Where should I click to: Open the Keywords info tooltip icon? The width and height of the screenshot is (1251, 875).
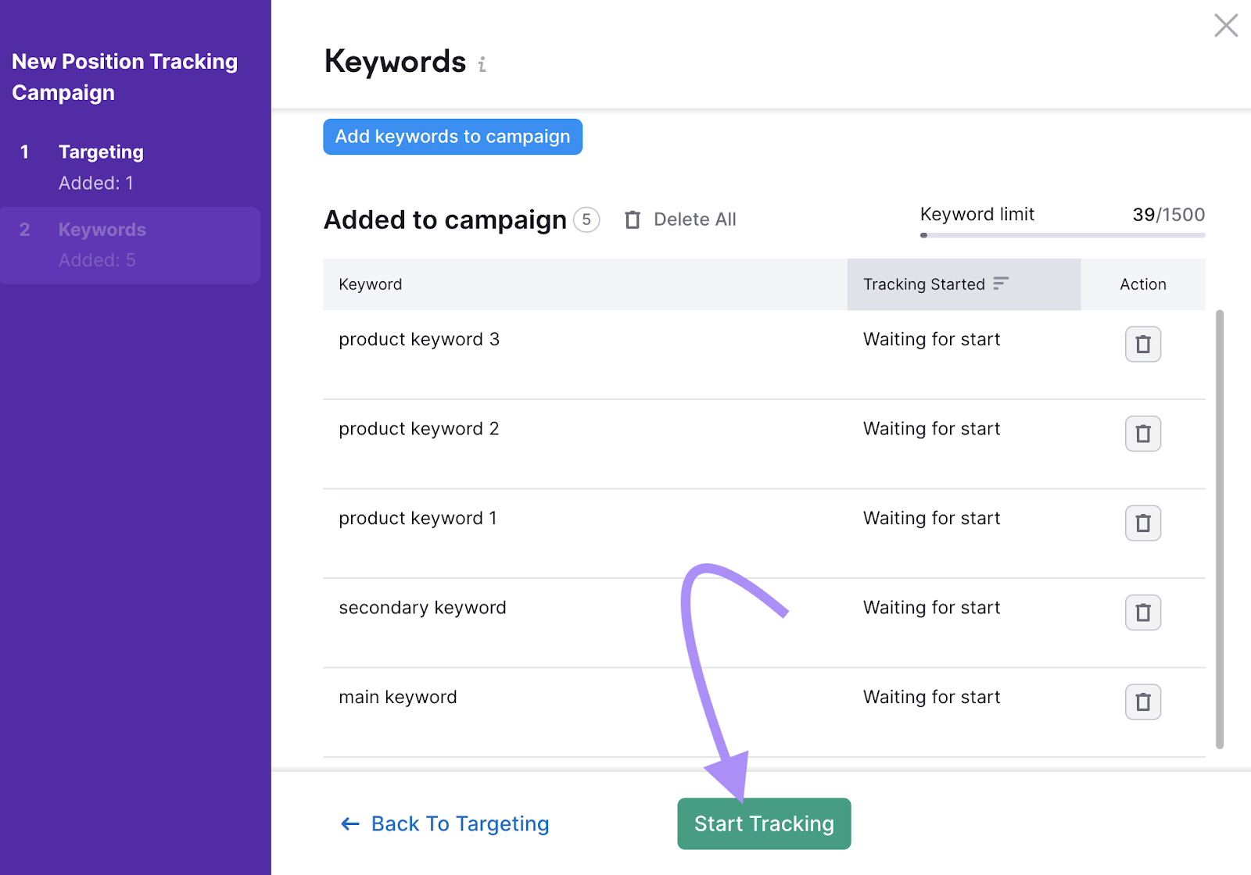(482, 66)
